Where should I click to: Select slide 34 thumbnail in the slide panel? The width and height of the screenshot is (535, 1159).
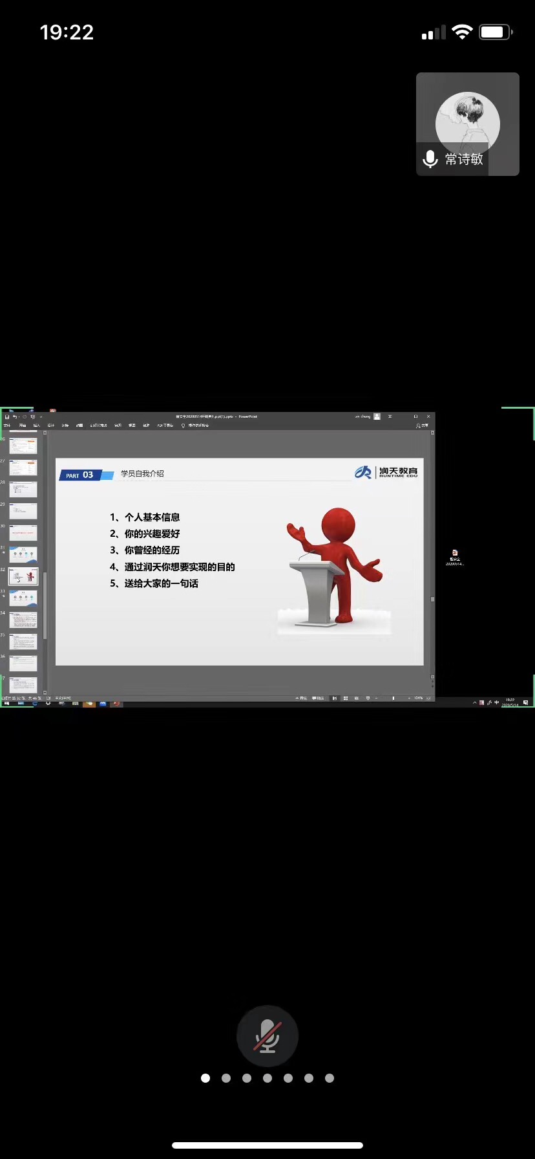point(23,620)
